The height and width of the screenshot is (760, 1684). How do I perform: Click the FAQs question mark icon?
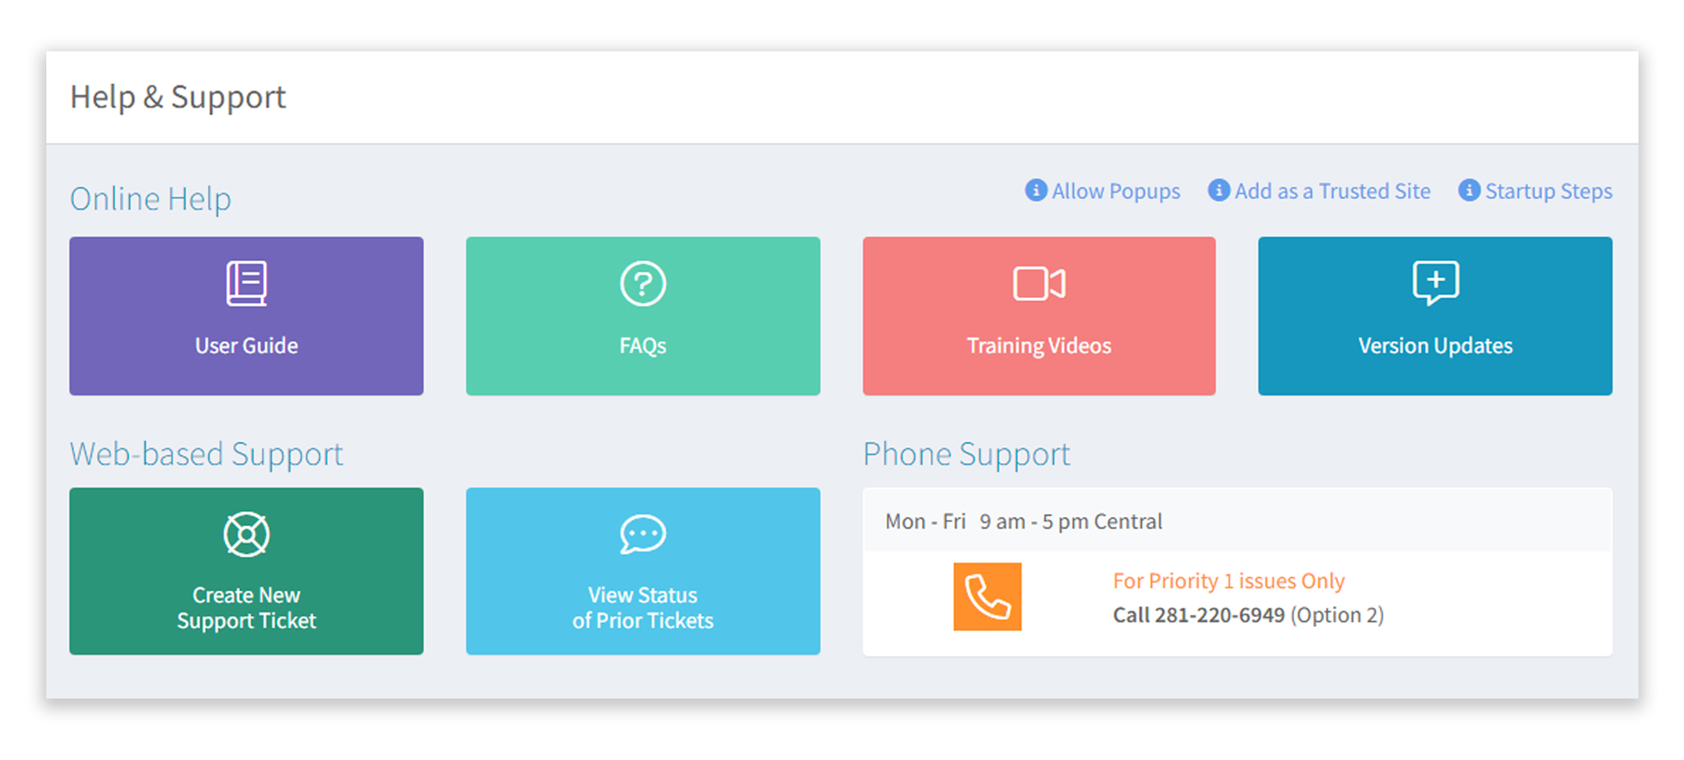tap(642, 284)
